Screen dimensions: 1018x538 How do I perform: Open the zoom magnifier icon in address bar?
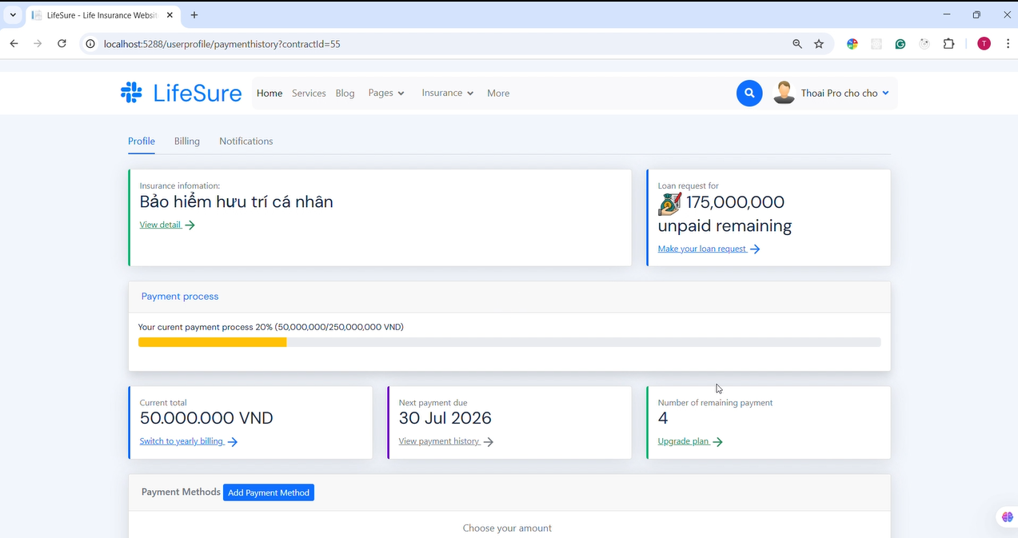point(797,44)
